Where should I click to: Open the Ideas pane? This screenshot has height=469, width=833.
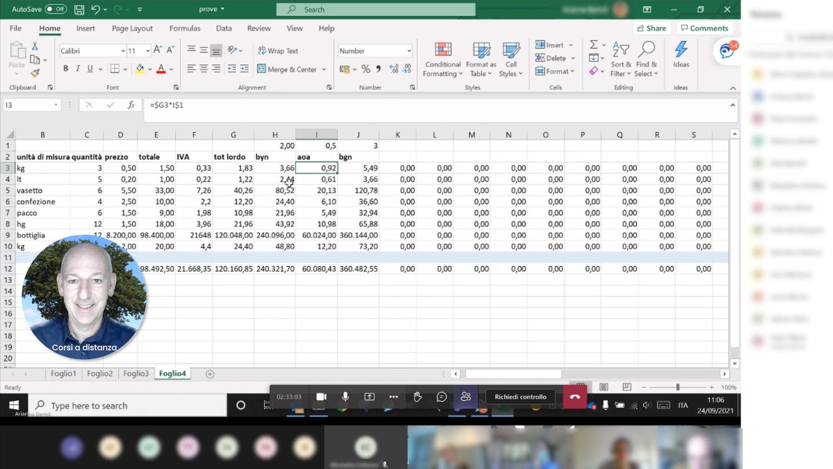coord(681,55)
